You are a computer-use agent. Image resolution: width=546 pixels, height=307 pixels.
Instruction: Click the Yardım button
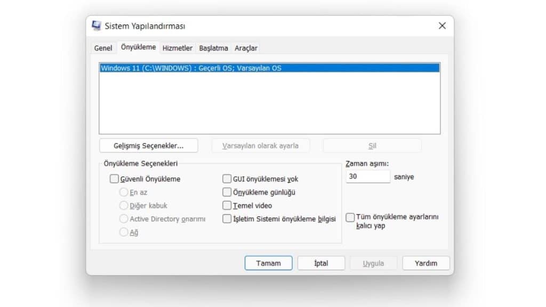click(x=425, y=263)
